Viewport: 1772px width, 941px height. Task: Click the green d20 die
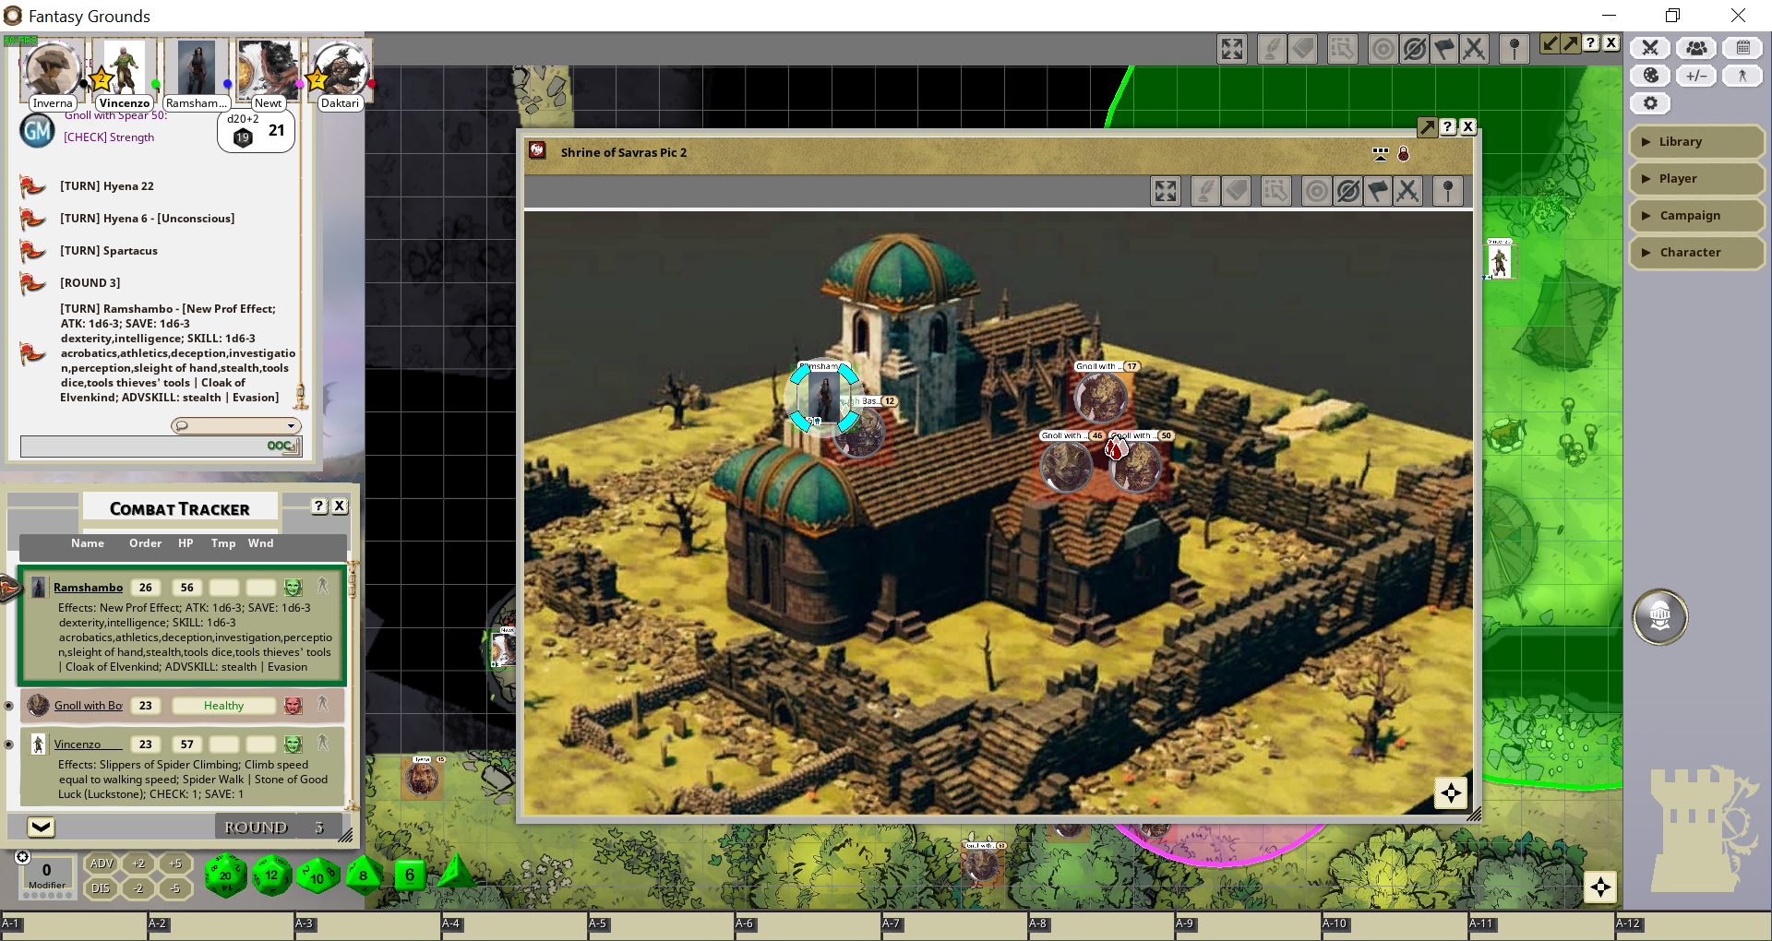pyautogui.click(x=225, y=875)
